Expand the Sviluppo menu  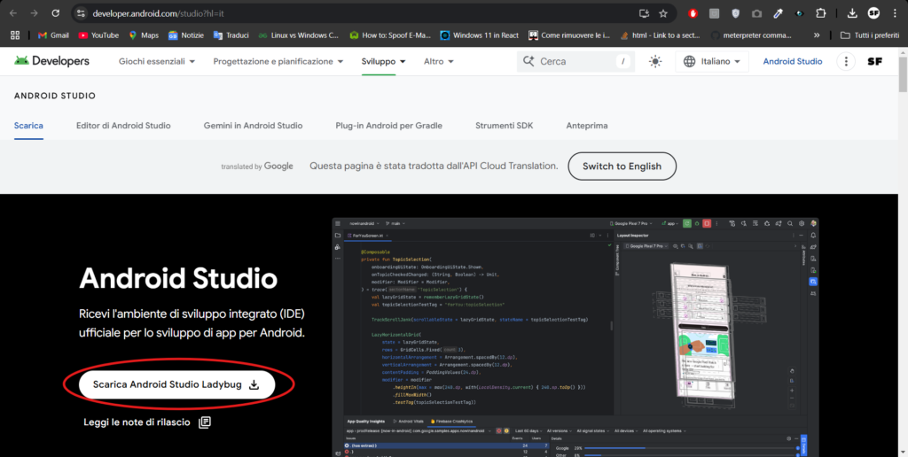point(383,61)
